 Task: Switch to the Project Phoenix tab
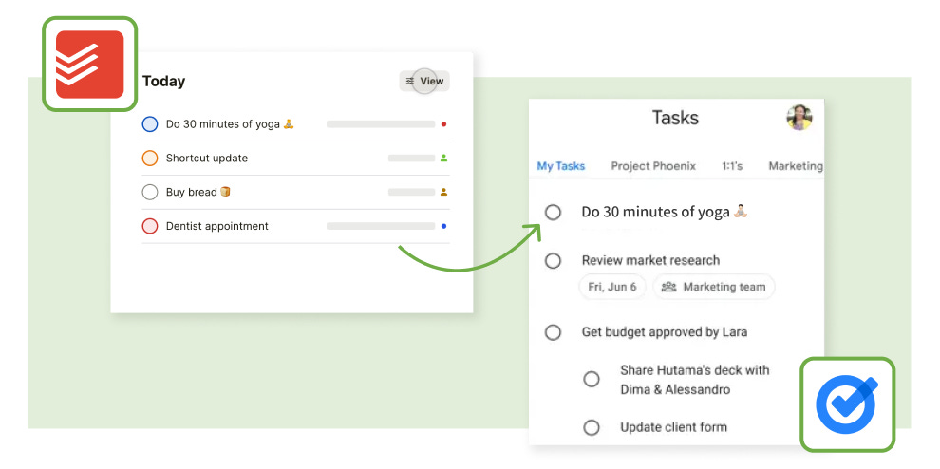pos(653,166)
